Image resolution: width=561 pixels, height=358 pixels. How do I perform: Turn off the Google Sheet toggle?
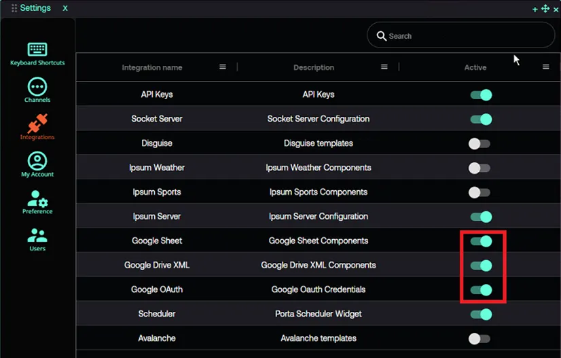[x=481, y=241]
